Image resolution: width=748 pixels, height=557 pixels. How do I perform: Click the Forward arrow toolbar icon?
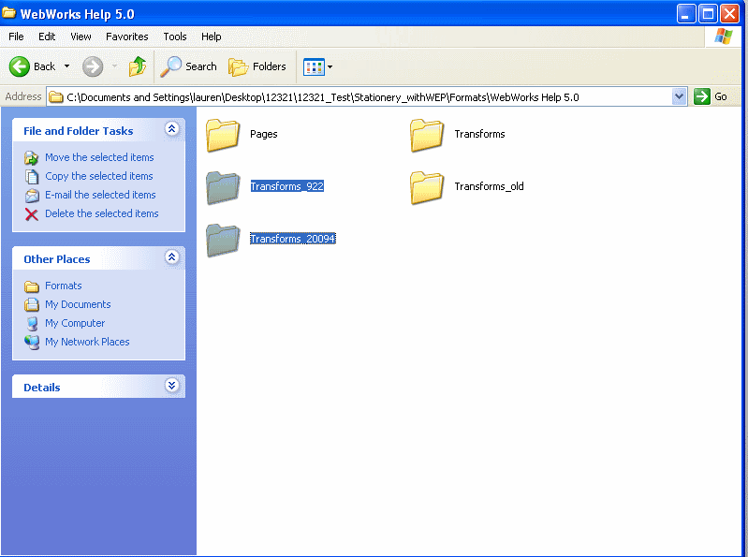point(92,66)
